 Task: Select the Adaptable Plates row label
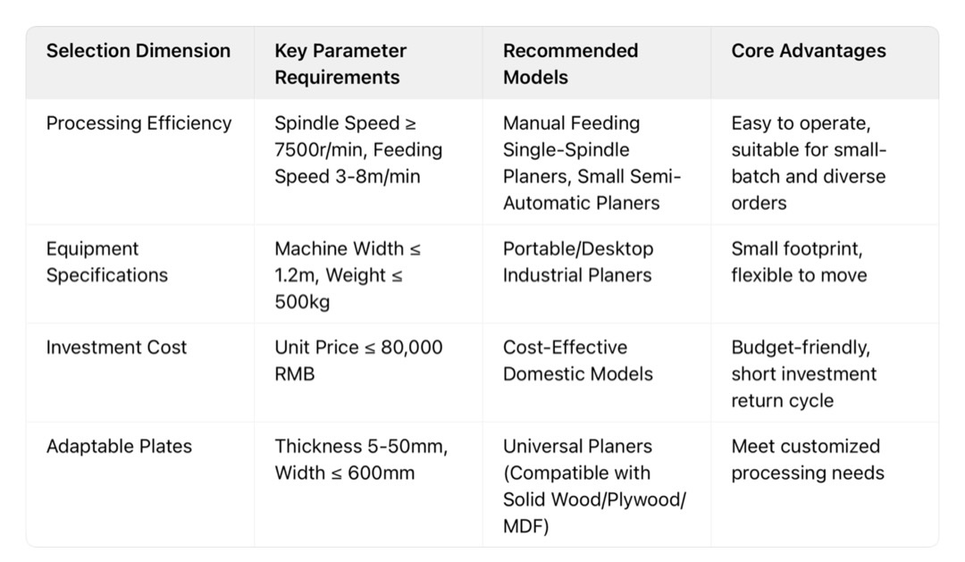119,447
